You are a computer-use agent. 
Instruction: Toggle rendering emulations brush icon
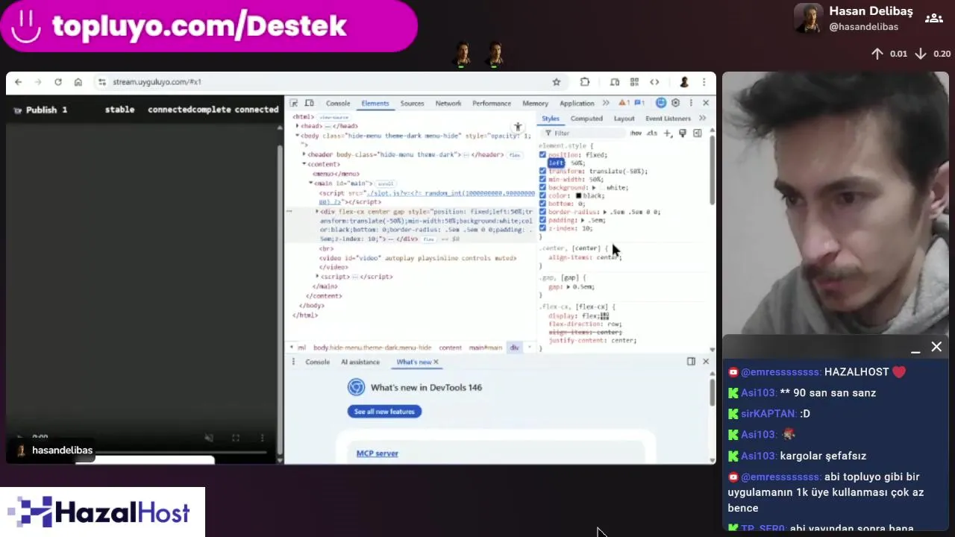coord(682,134)
